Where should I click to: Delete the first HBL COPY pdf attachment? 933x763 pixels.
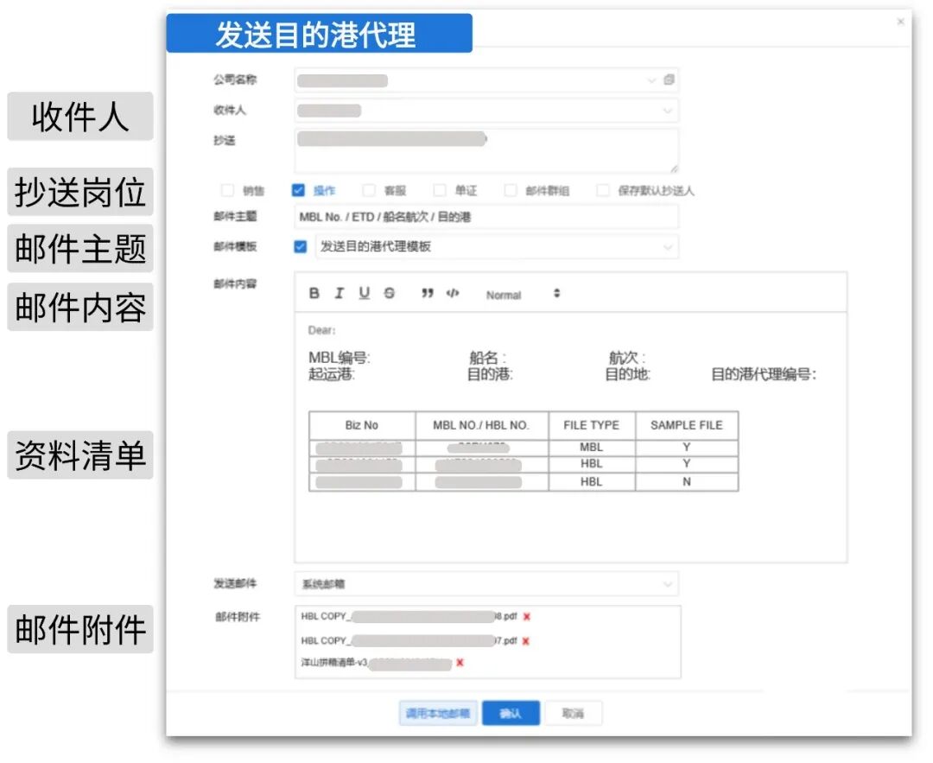525,617
